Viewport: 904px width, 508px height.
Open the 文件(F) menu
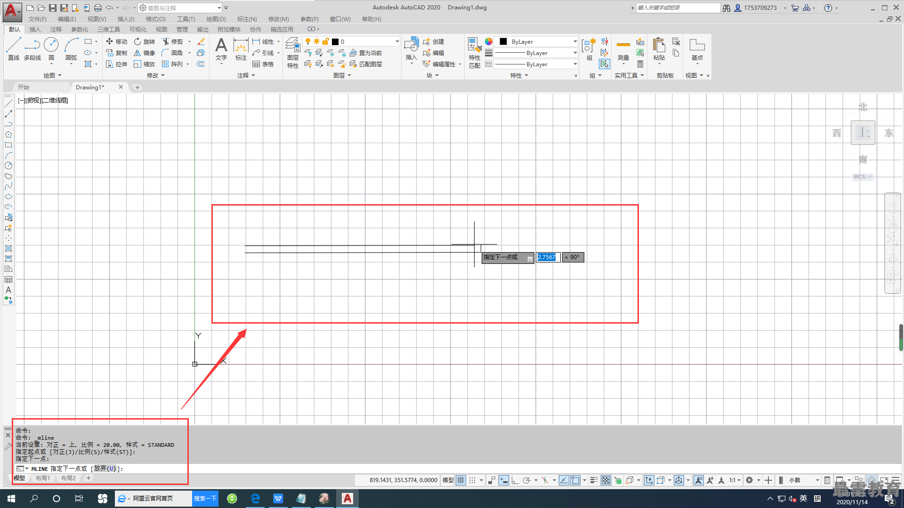click(38, 19)
